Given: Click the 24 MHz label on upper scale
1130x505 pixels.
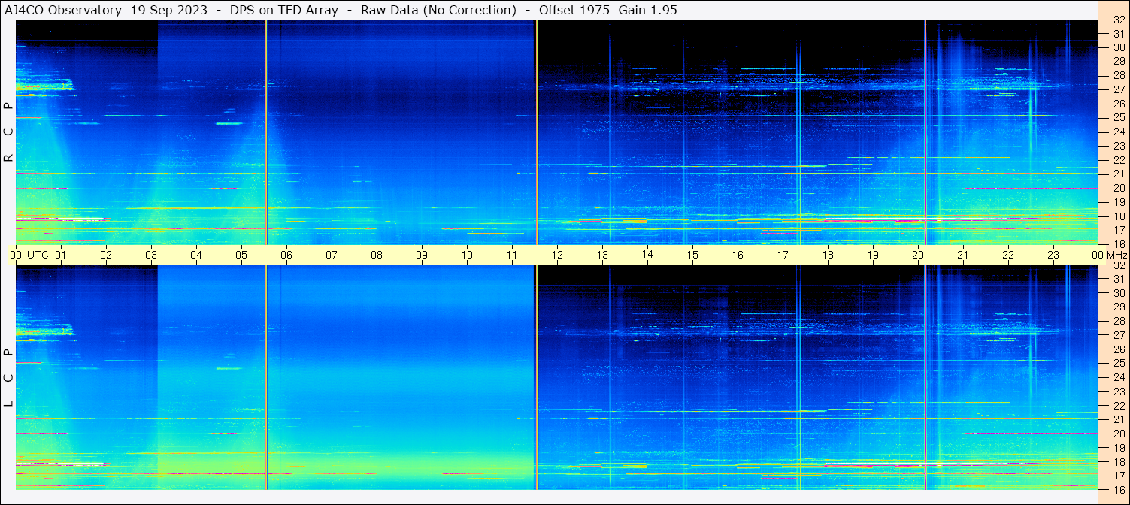Looking at the screenshot, I should tap(1118, 132).
